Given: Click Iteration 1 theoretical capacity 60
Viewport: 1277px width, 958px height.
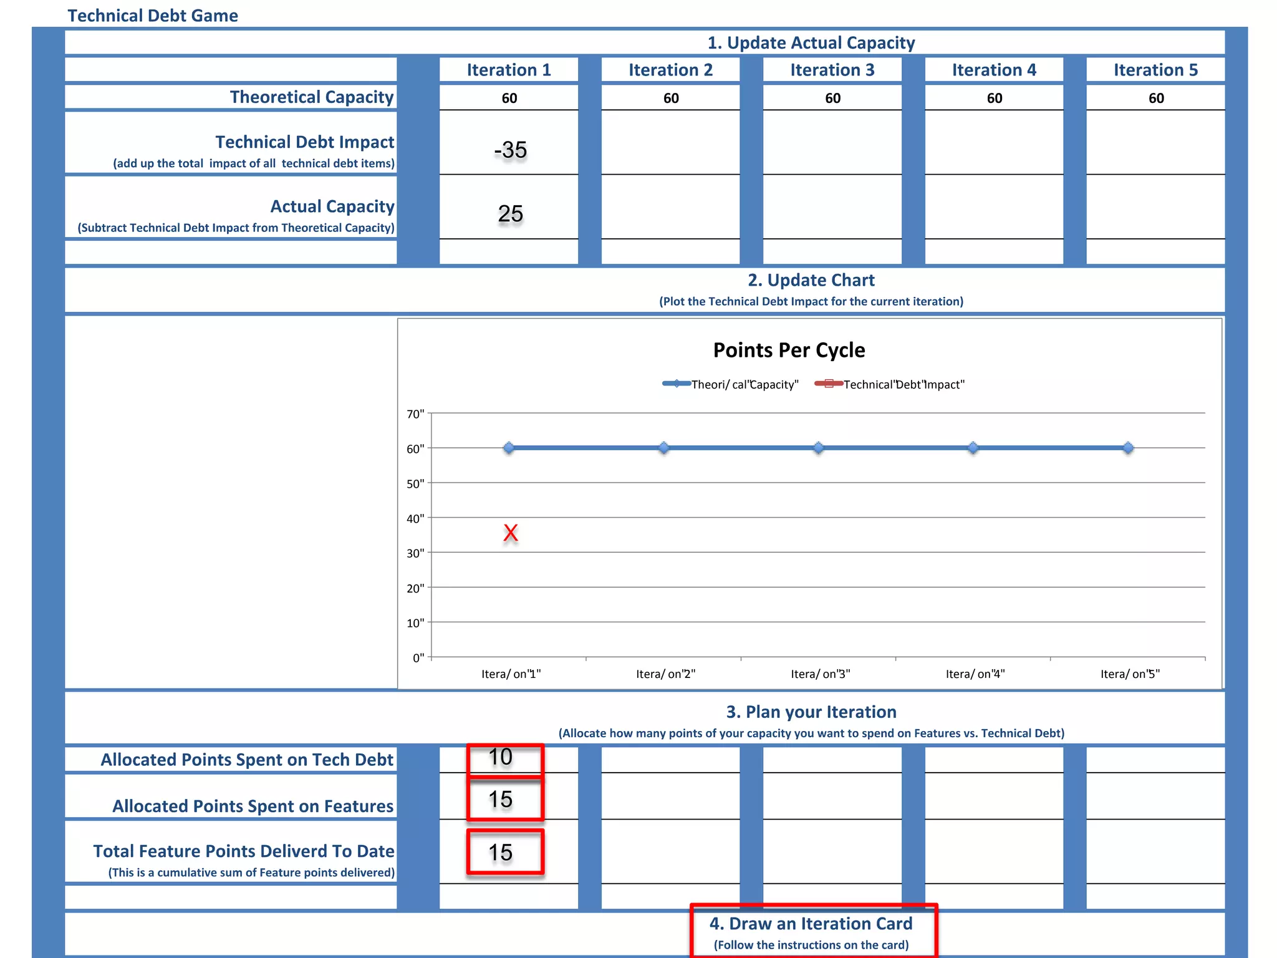Looking at the screenshot, I should click(x=509, y=98).
